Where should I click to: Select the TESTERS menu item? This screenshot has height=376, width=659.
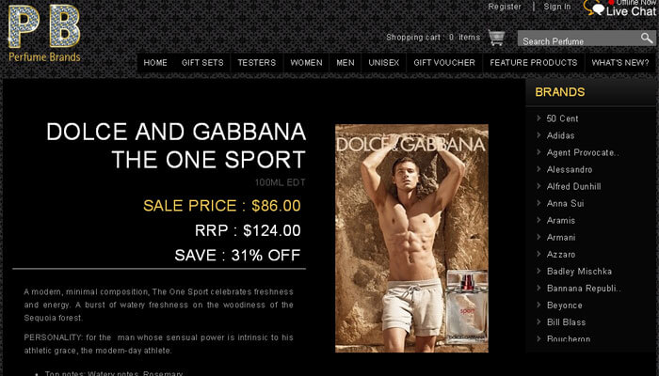(x=257, y=63)
